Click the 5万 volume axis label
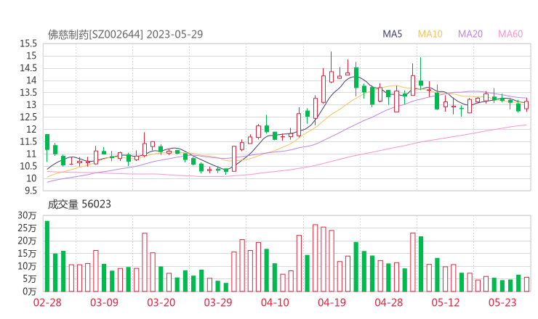The image size is (538, 319). (30, 279)
